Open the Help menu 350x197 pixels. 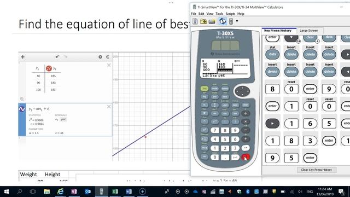click(x=241, y=14)
